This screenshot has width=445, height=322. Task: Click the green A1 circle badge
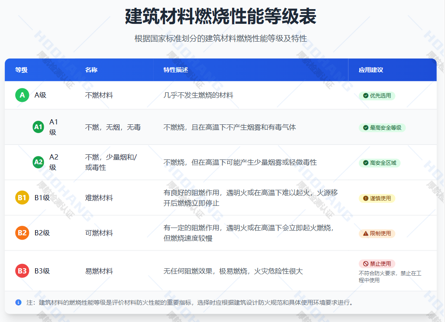[39, 127]
